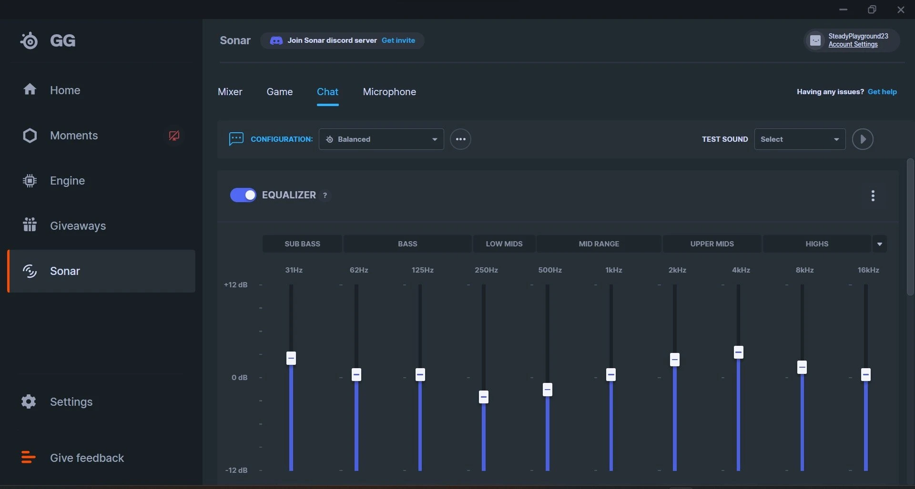Viewport: 915px width, 489px height.
Task: Open the Balanced configuration dropdown
Action: (x=381, y=139)
